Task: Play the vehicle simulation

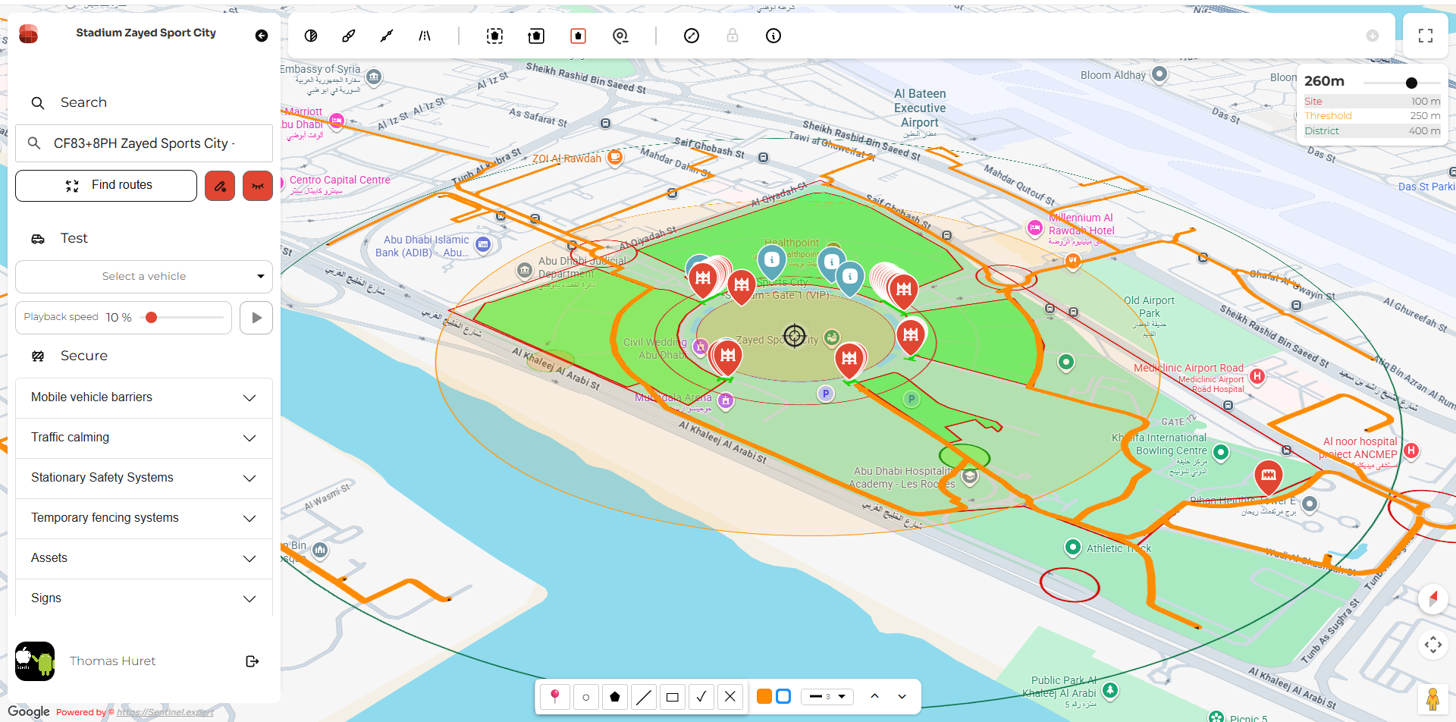Action: tap(256, 318)
